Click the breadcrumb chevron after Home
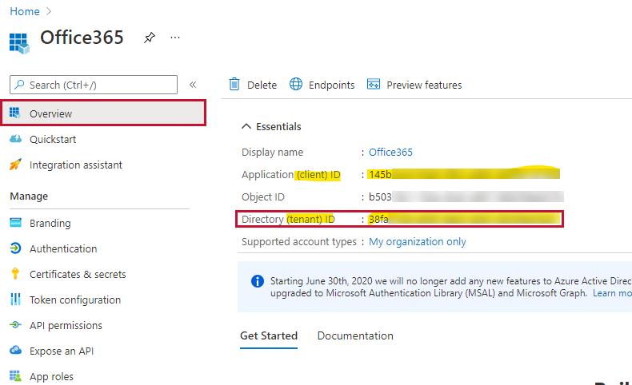Image resolution: width=632 pixels, height=385 pixels. [x=49, y=11]
